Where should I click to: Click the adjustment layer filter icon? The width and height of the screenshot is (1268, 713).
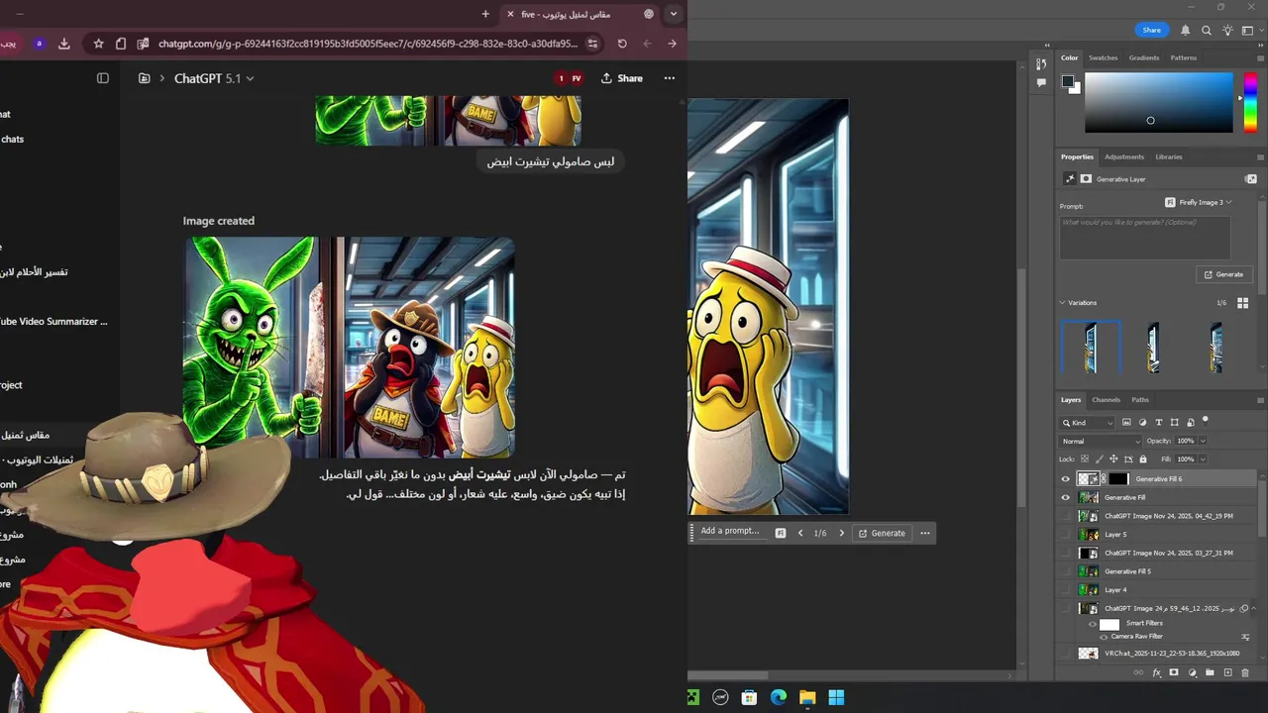(1142, 423)
